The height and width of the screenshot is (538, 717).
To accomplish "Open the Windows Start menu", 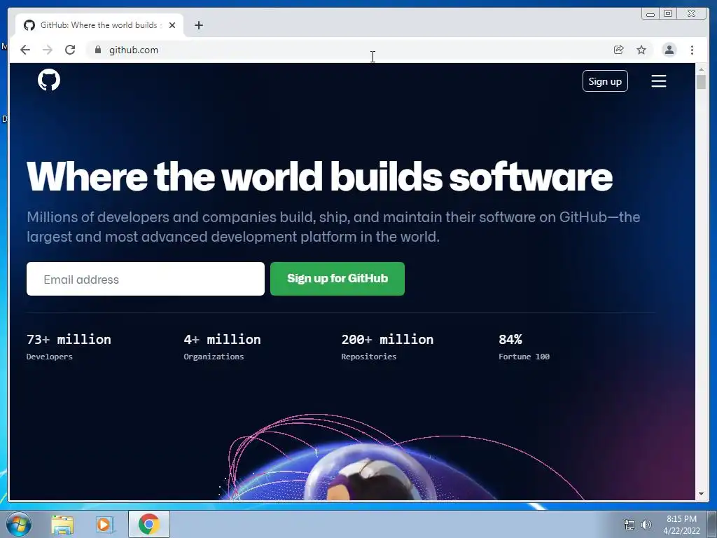I will 18,524.
